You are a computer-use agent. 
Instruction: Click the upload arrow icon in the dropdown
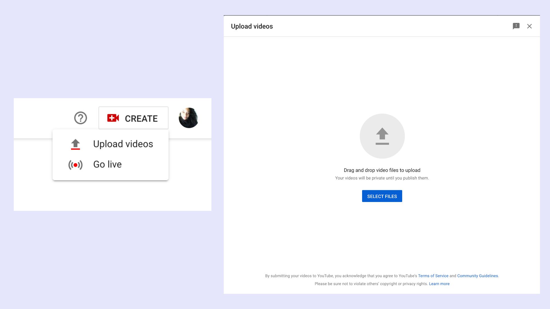click(75, 144)
